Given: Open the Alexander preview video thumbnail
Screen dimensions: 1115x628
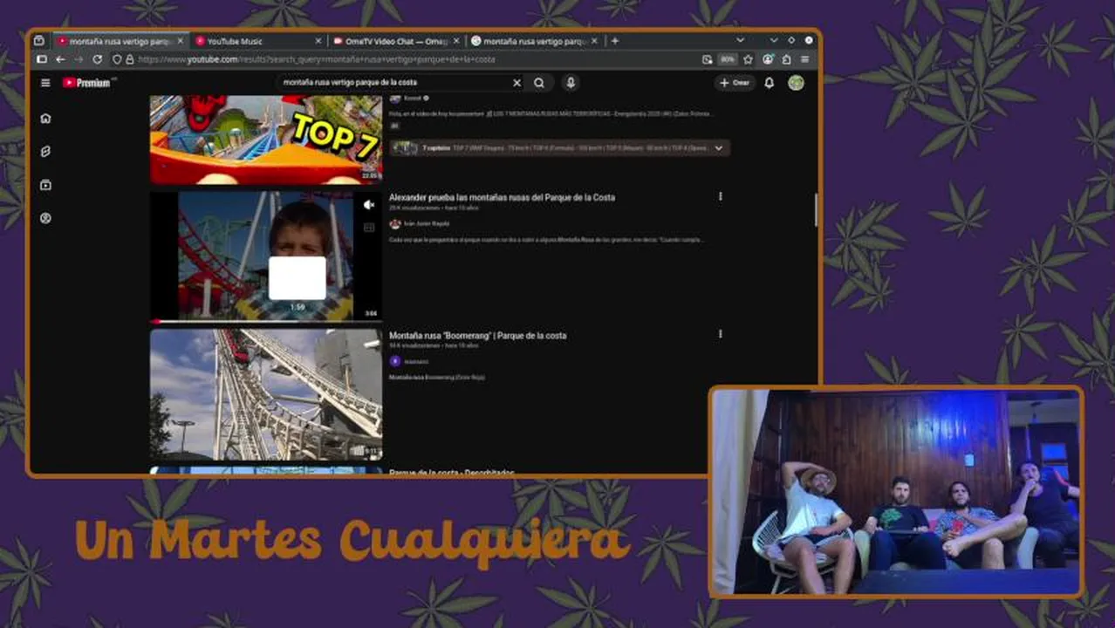Looking at the screenshot, I should pyautogui.click(x=266, y=256).
